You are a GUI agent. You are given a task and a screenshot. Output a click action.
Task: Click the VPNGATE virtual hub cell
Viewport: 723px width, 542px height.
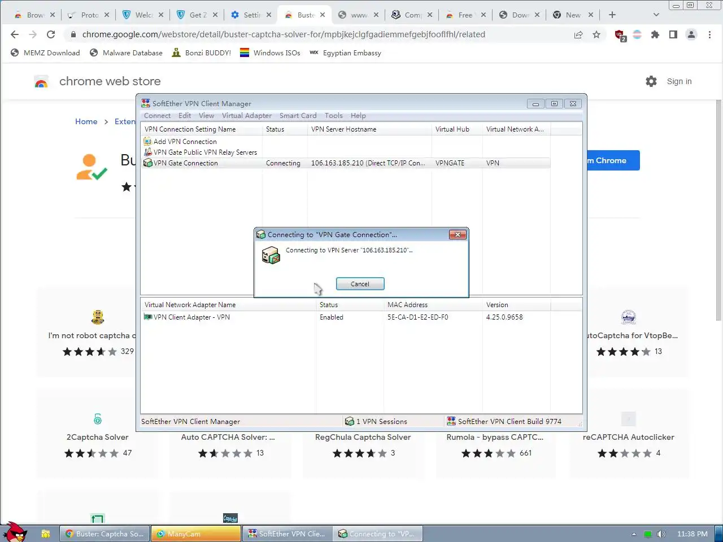pos(450,163)
